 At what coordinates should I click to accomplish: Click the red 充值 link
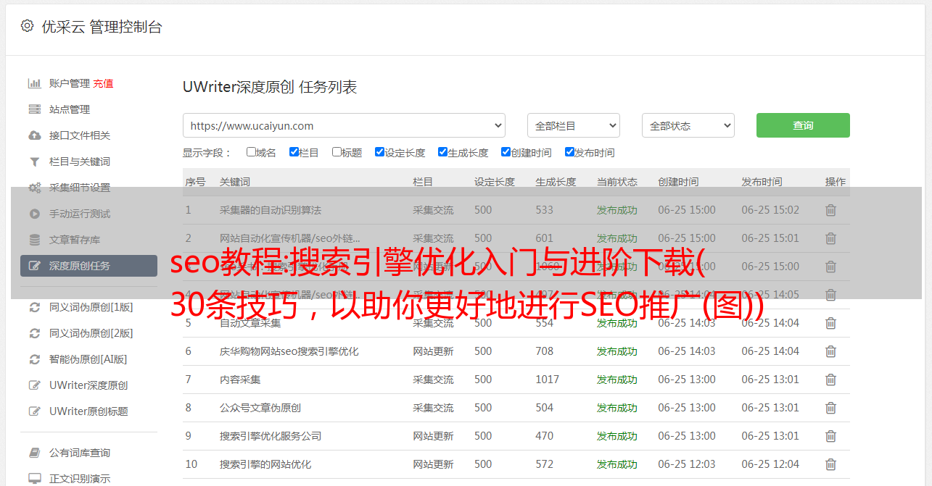(103, 83)
